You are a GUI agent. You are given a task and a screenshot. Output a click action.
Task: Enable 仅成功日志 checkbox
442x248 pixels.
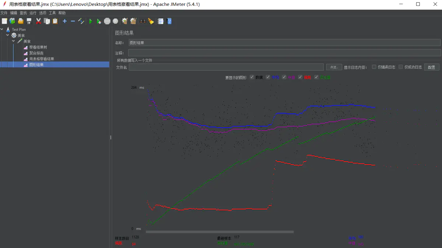(x=400, y=67)
